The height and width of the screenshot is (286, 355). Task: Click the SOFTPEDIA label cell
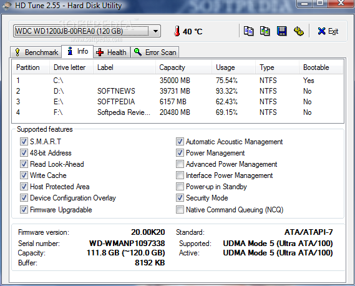click(x=116, y=102)
